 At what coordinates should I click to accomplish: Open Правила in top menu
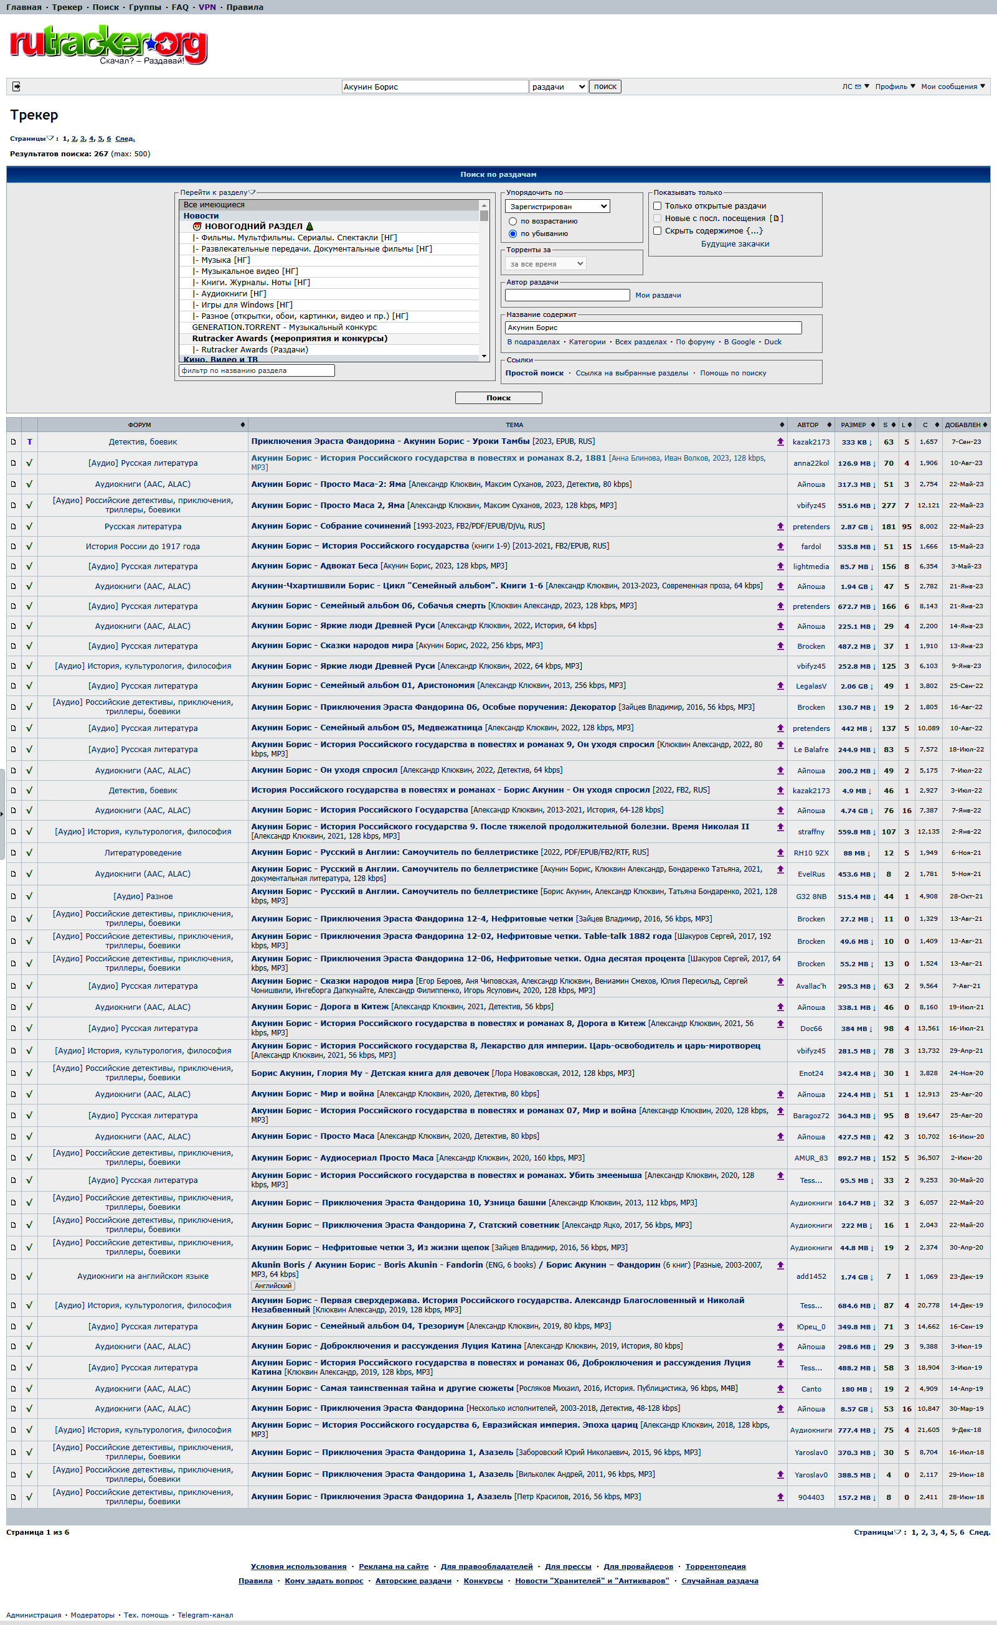click(245, 7)
